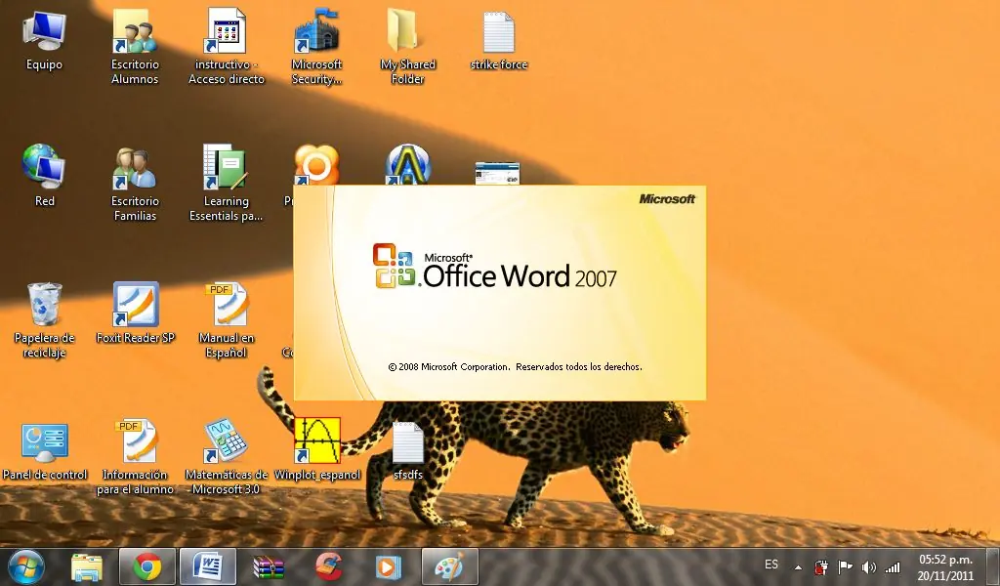
Task: Click the ES language indicator
Action: tap(771, 565)
